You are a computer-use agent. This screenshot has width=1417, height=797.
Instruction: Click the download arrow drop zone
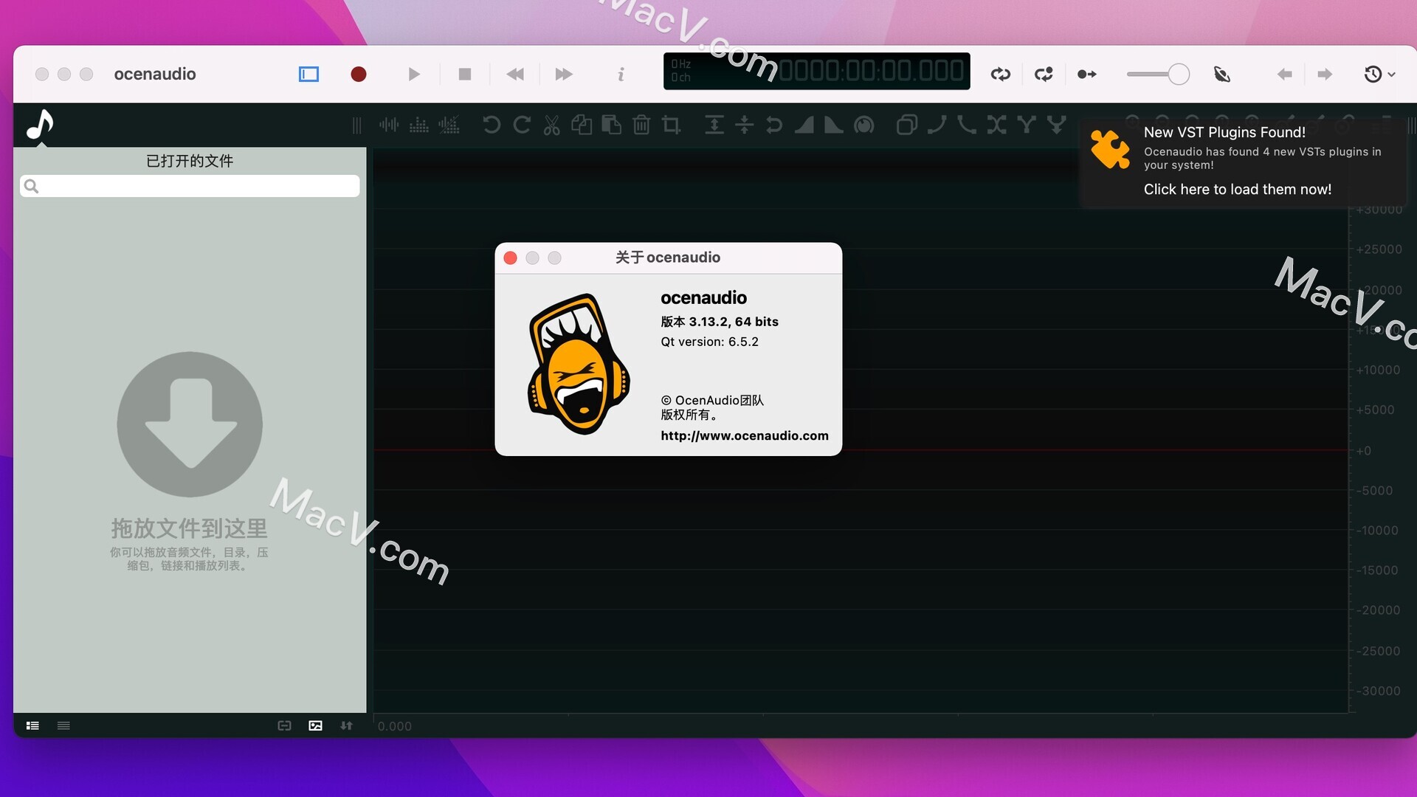click(190, 424)
